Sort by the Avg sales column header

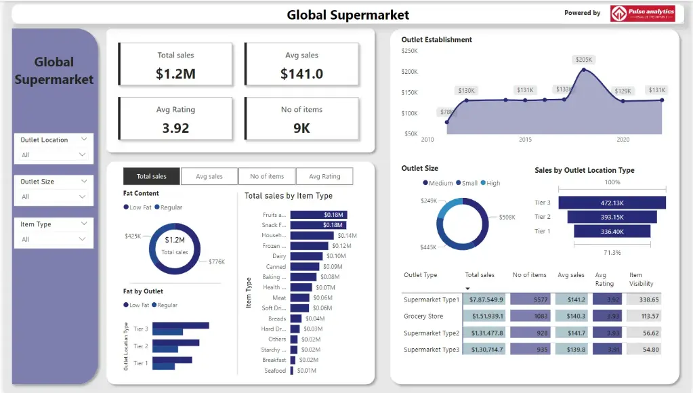click(571, 275)
